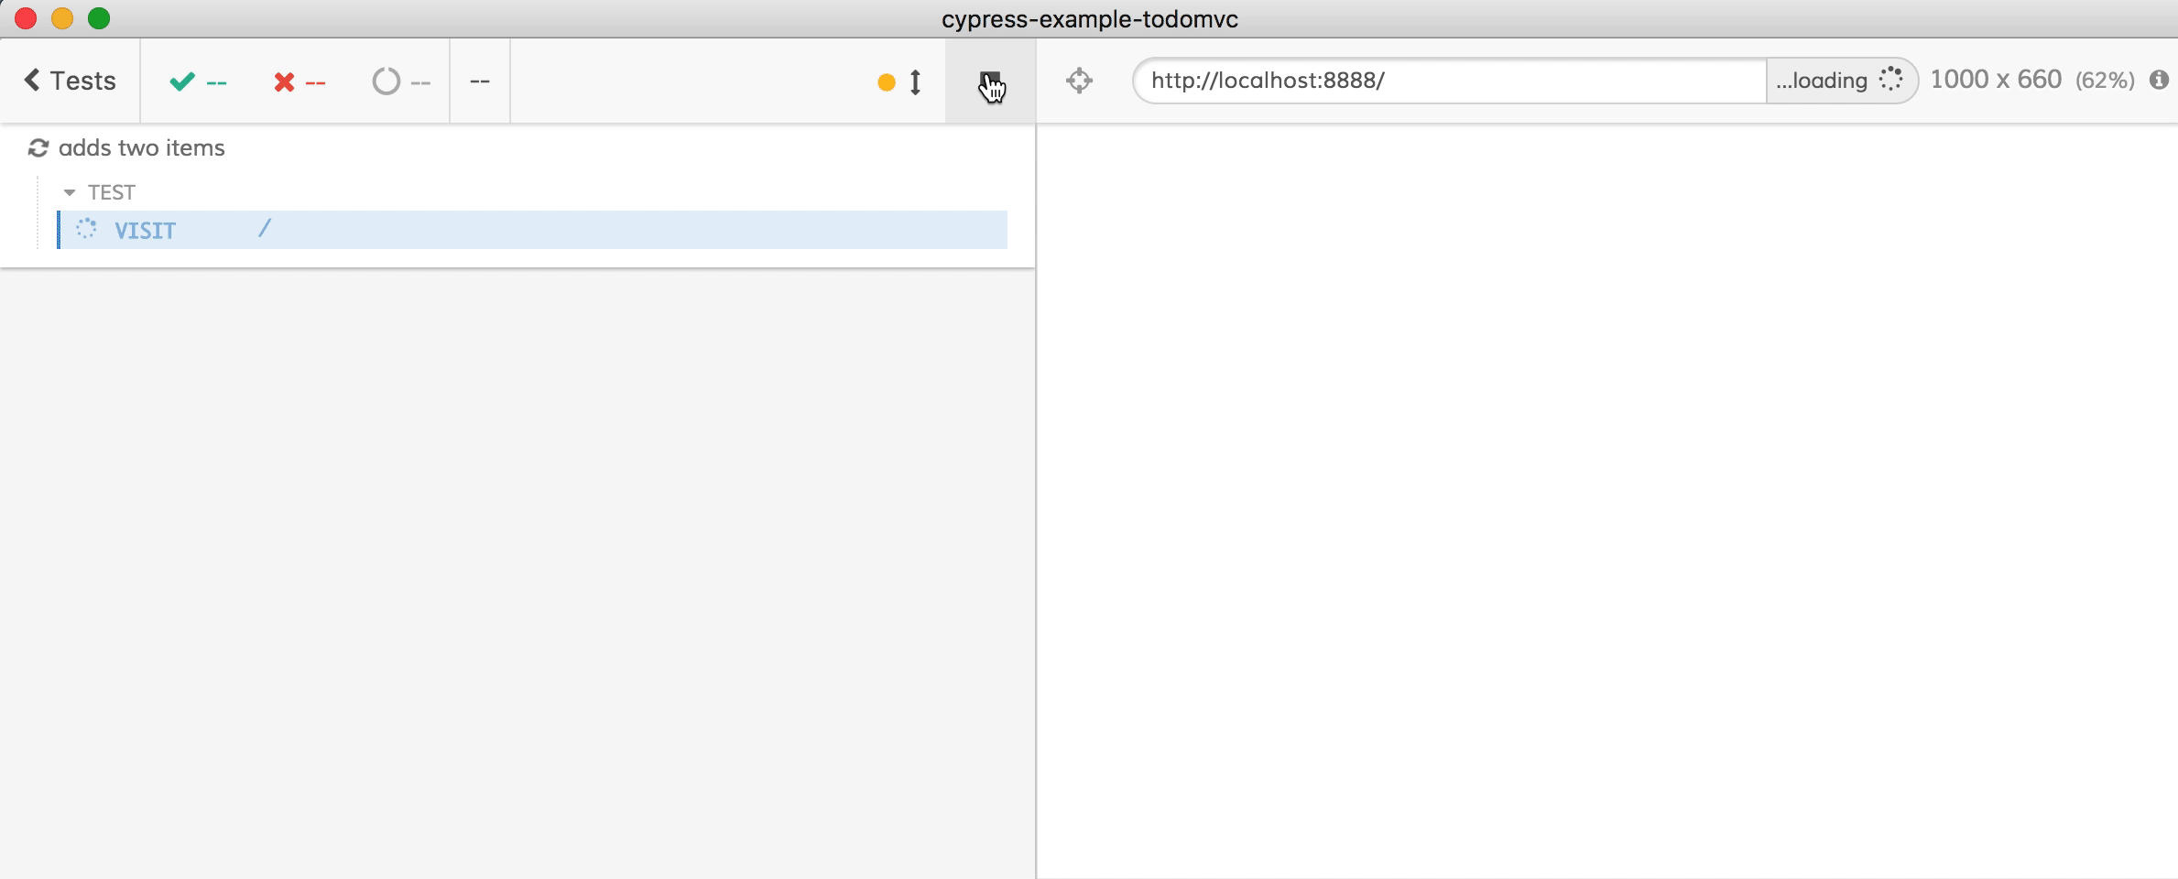Click the gray pending circle icon
2178x879 pixels.
pos(386,81)
